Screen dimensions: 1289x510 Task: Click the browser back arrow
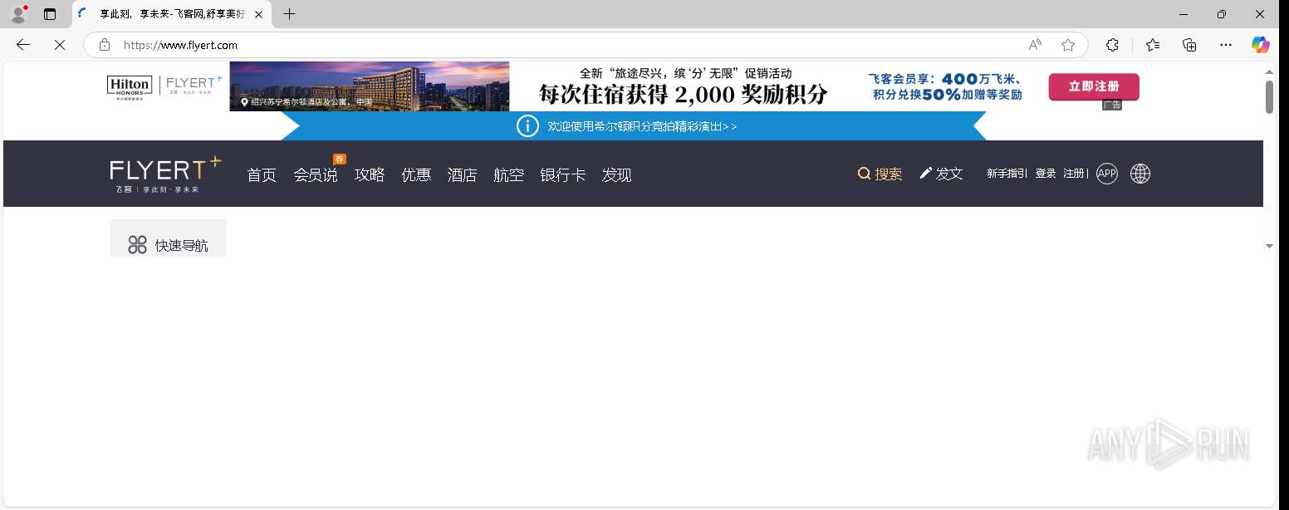pos(23,45)
